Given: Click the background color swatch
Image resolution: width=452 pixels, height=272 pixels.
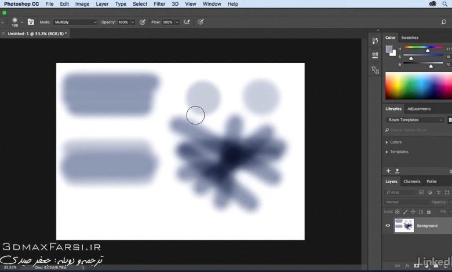Looking at the screenshot, I should (393, 54).
